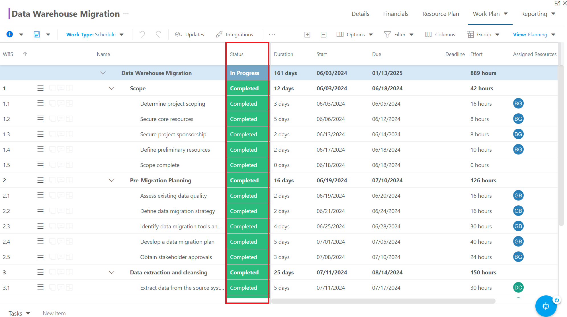Image resolution: width=567 pixels, height=317 pixels.
Task: Click the small power icon above the chatbot
Action: [557, 300]
